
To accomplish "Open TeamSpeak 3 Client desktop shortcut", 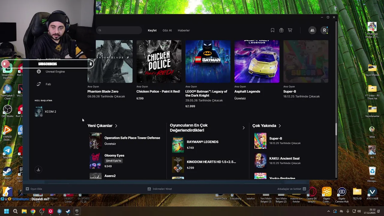I will [7, 92].
